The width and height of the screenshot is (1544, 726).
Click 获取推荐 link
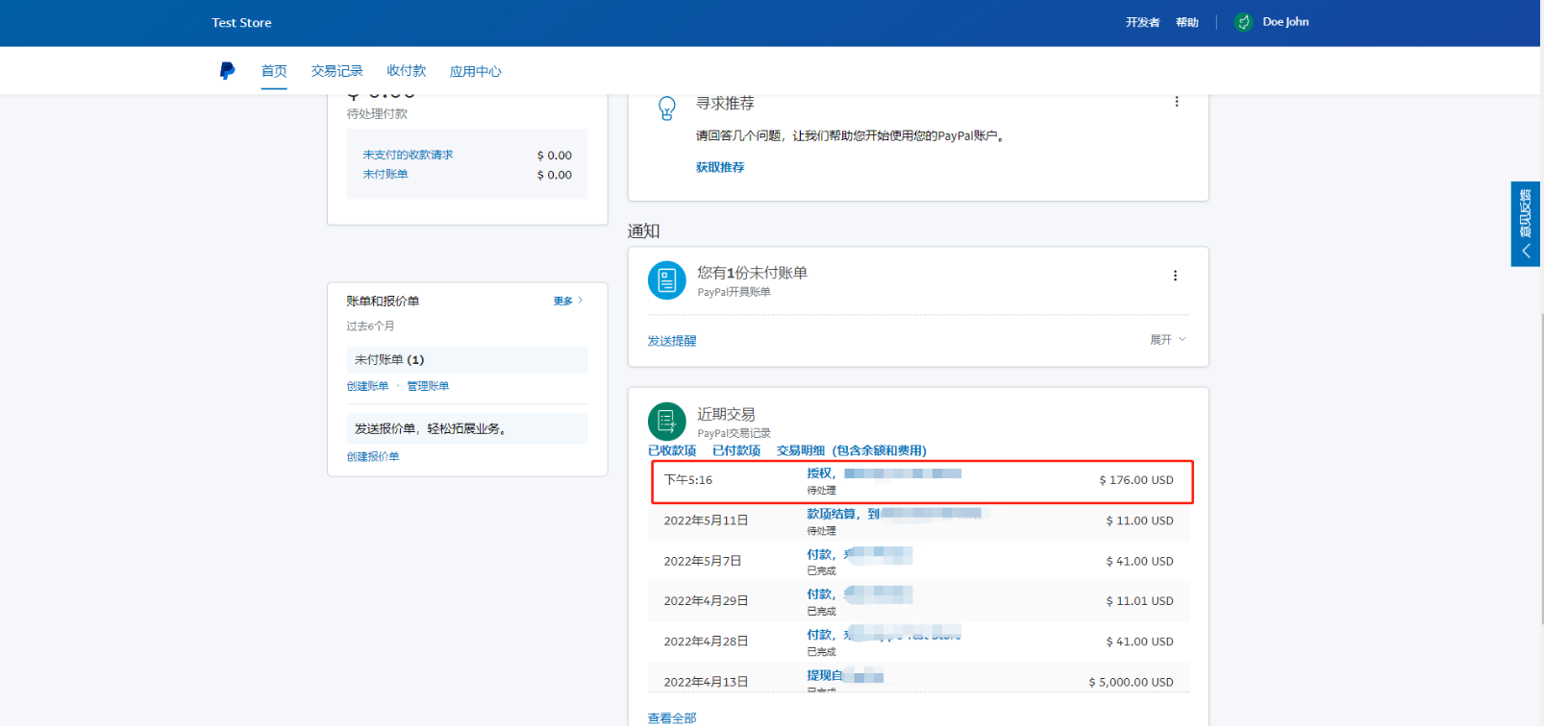(720, 167)
